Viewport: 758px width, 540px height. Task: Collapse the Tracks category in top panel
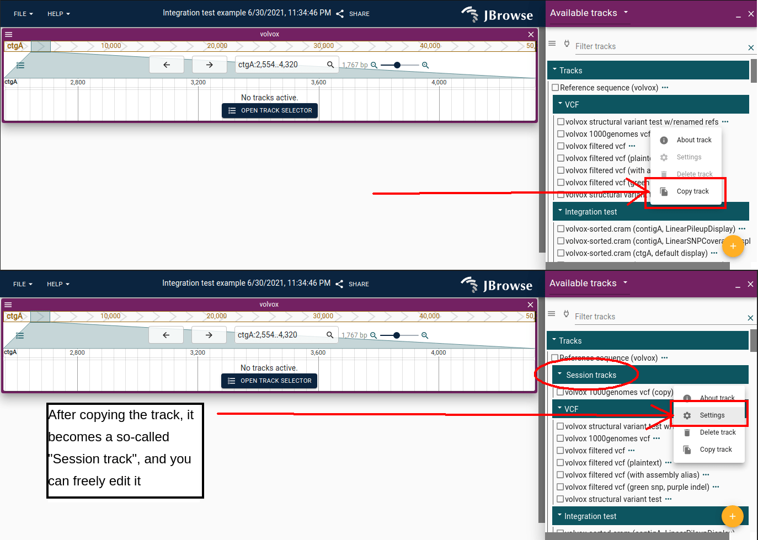(x=648, y=71)
